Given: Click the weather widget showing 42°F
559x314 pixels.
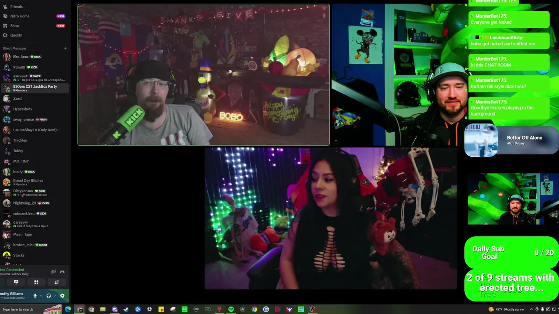Looking at the screenshot, I should tap(507, 309).
